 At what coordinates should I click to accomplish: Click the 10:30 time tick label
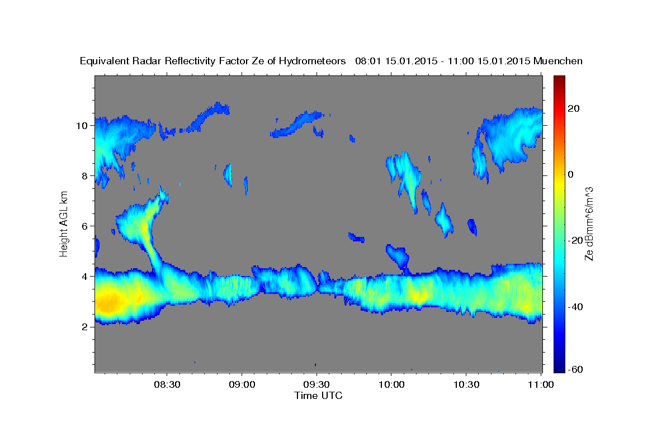[x=466, y=385]
